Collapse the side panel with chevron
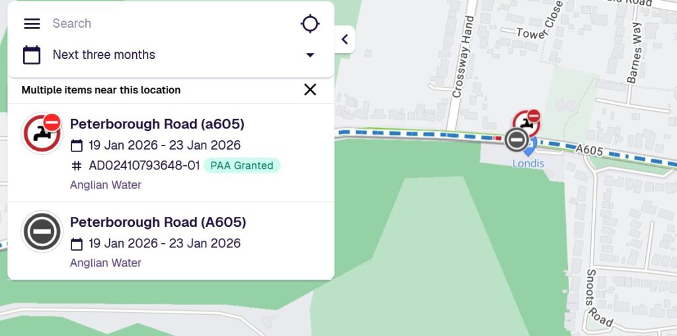 point(344,40)
